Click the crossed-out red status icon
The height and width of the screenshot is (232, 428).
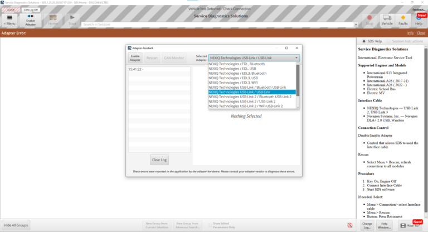pos(349,225)
